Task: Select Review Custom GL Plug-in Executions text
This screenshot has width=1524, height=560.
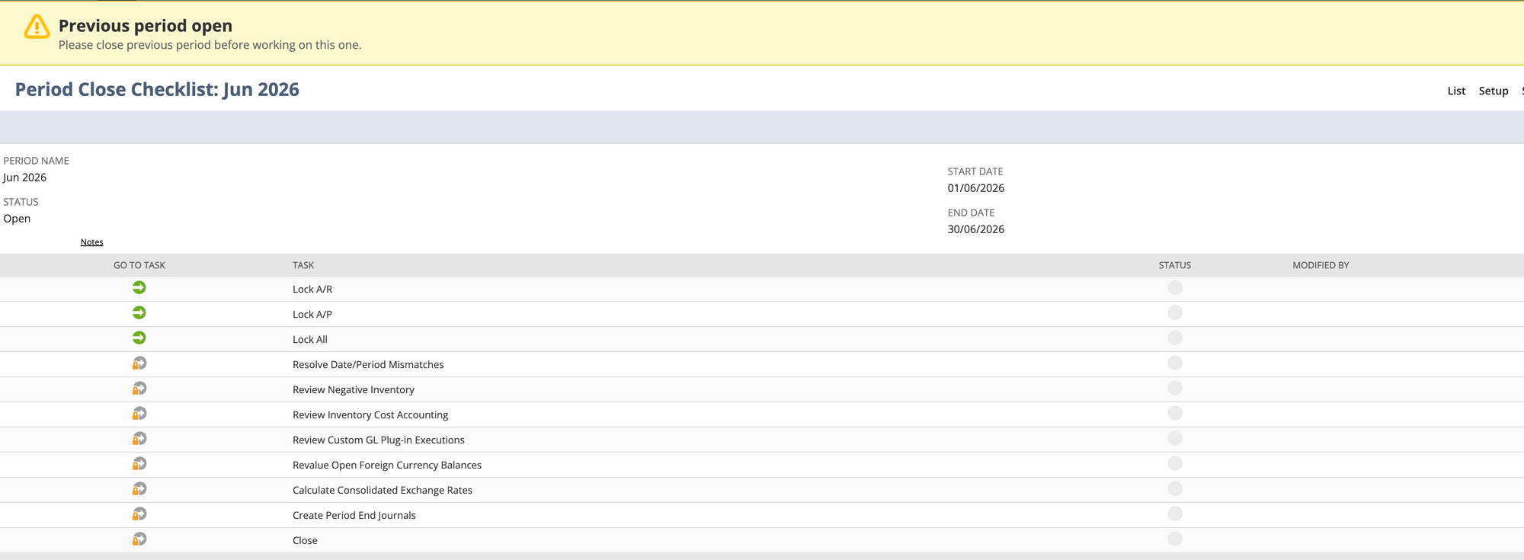Action: 379,440
